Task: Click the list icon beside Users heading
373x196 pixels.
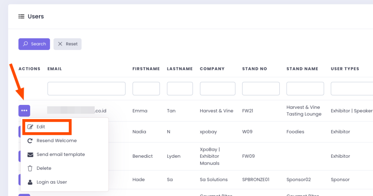Action: [21, 16]
